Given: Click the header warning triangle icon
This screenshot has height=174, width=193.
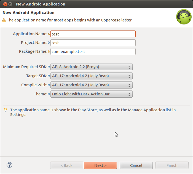Looking at the screenshot, I should pos(4,20).
